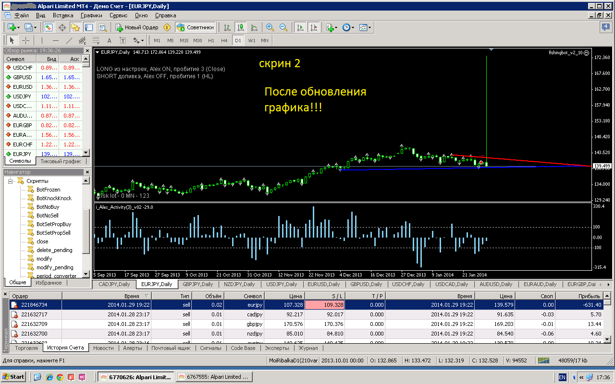The height and width of the screenshot is (384, 615).
Task: Toggle the Terminal panel icon
Action: click(x=88, y=27)
